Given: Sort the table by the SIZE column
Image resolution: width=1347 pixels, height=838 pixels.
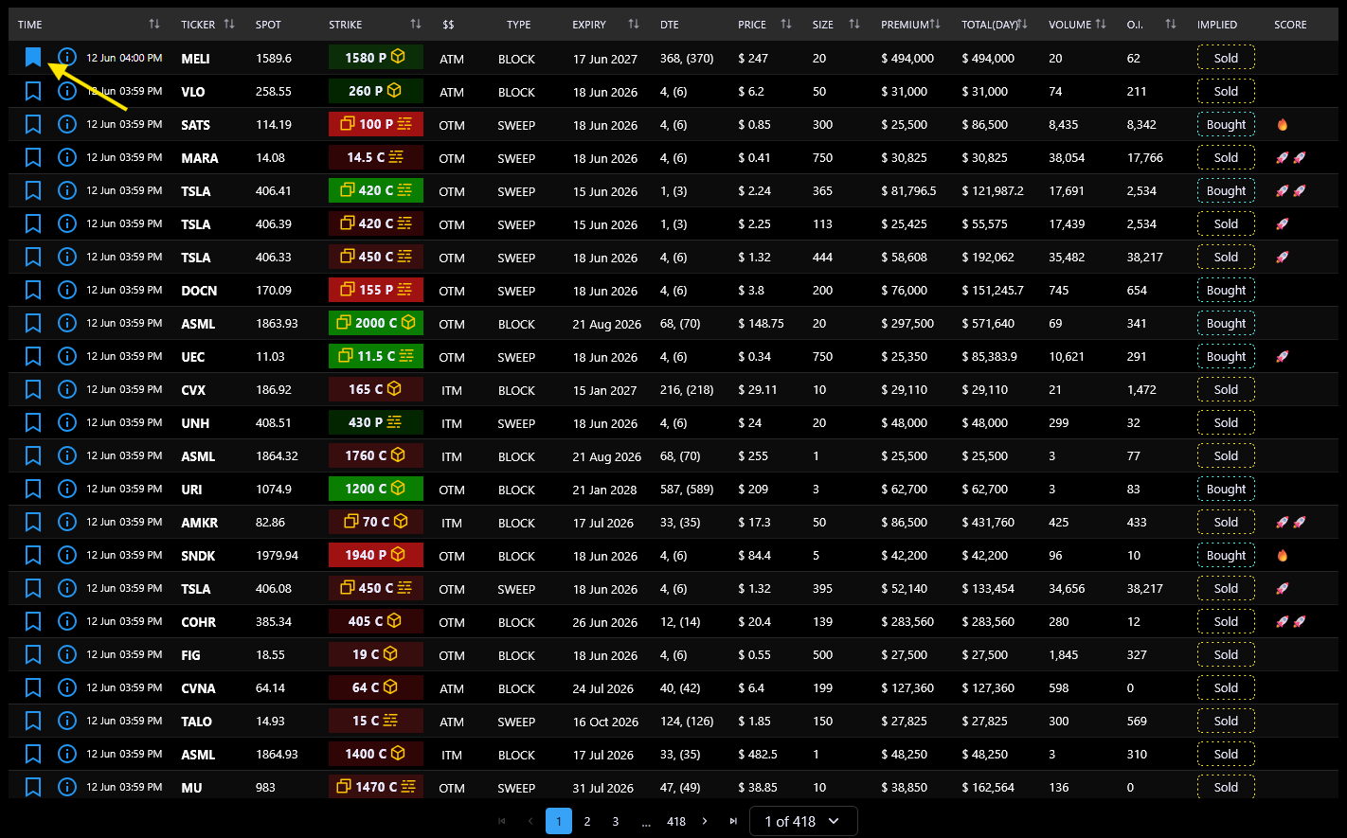Looking at the screenshot, I should [853, 24].
